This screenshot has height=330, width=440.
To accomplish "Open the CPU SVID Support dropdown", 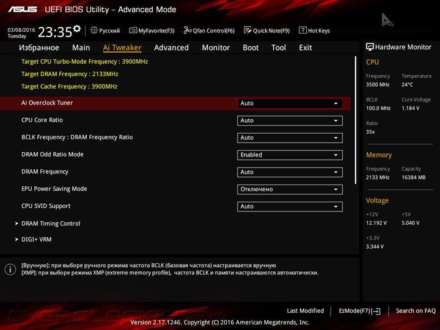I will tap(290, 207).
